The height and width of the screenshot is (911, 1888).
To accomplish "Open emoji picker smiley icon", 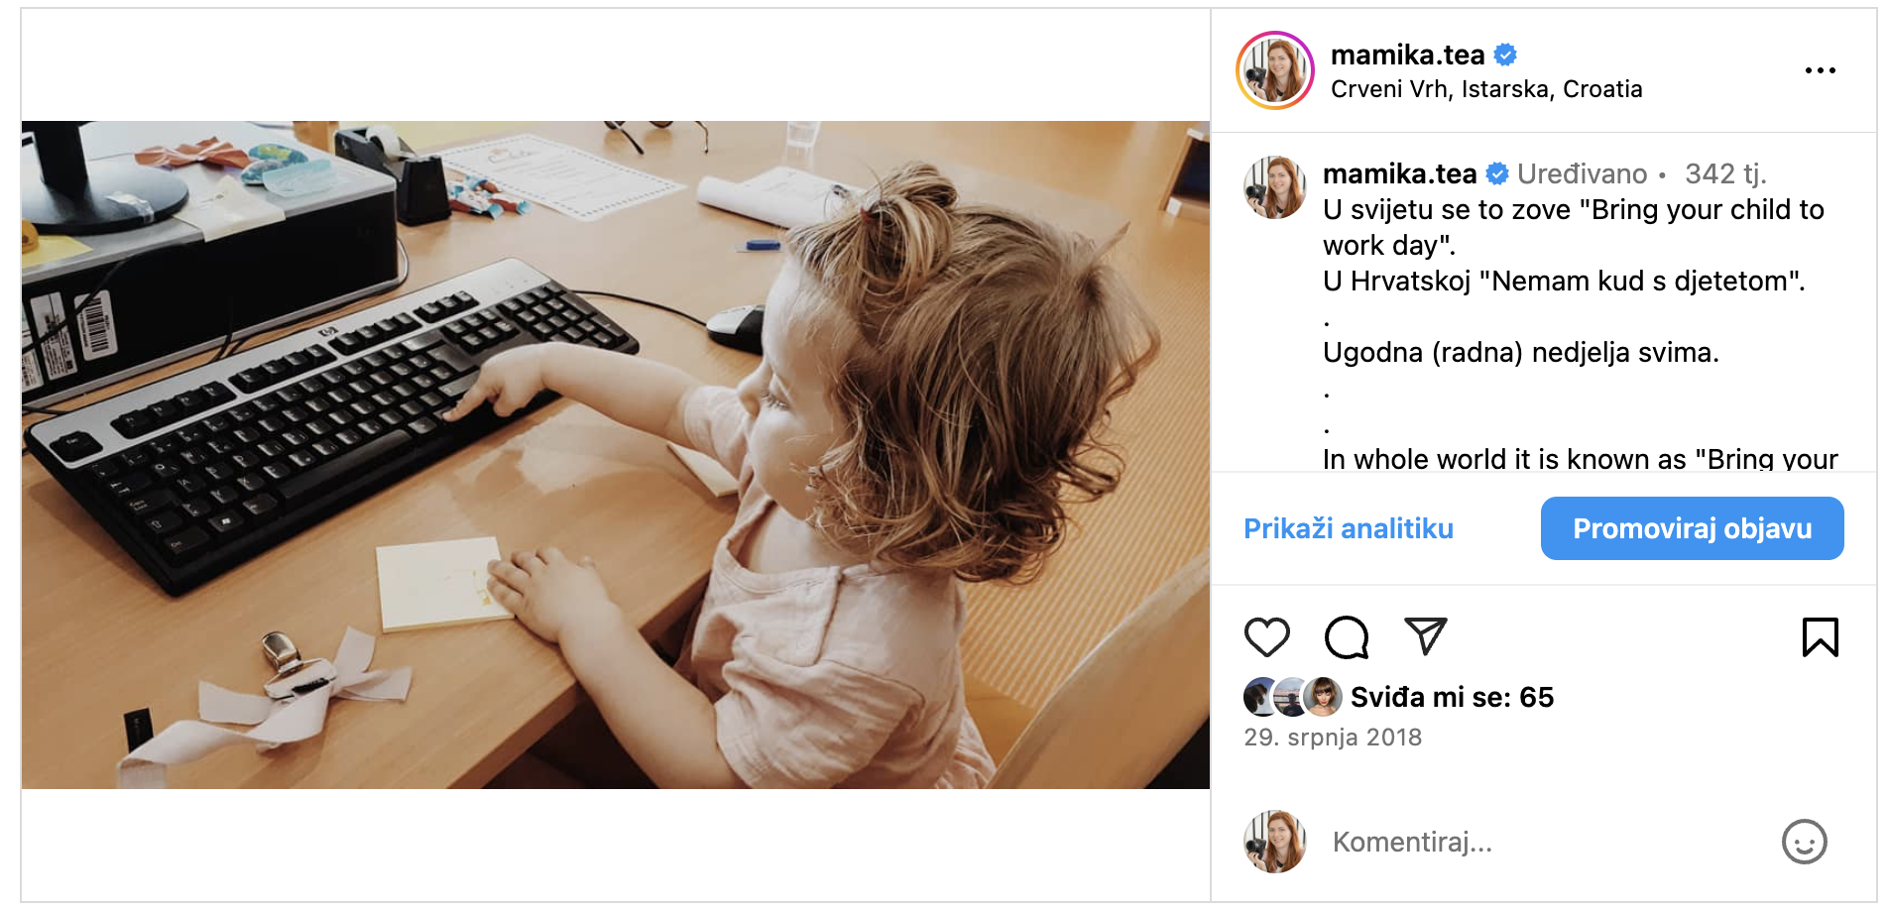I will [1804, 842].
